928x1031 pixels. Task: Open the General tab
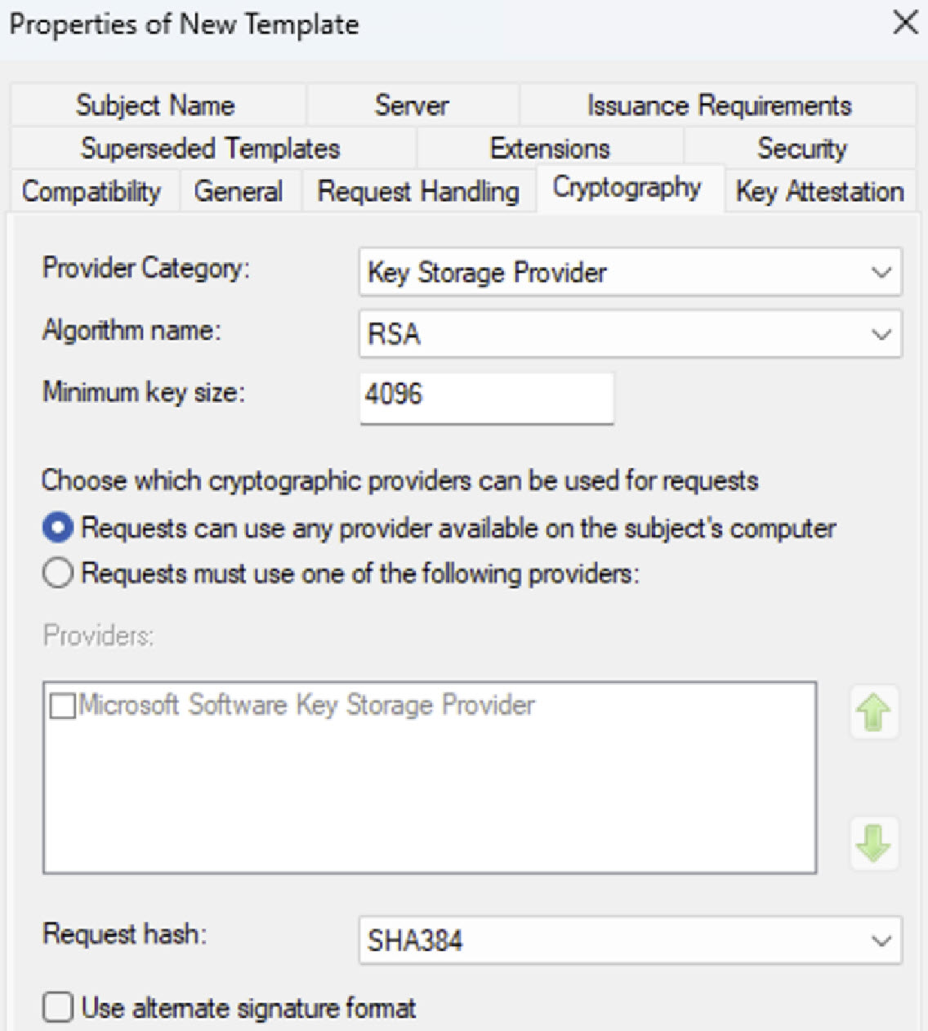tap(239, 191)
